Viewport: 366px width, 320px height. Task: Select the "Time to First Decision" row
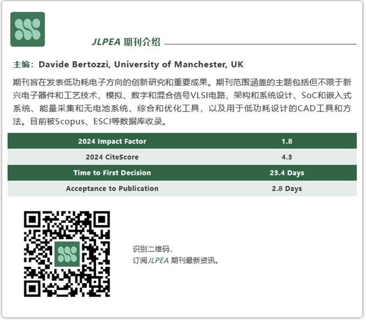112,173
